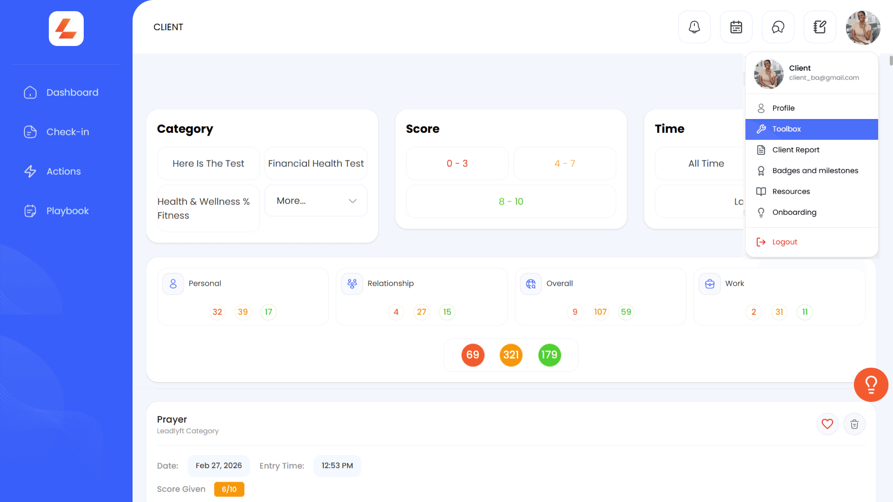Click the Logout arrow icon
The width and height of the screenshot is (893, 502).
[761, 242]
